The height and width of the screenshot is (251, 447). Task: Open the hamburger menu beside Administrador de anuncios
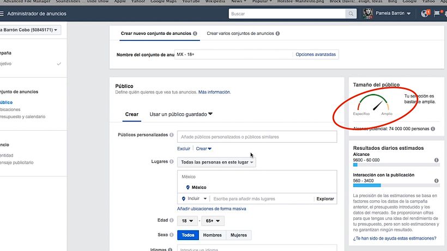click(x=2, y=14)
